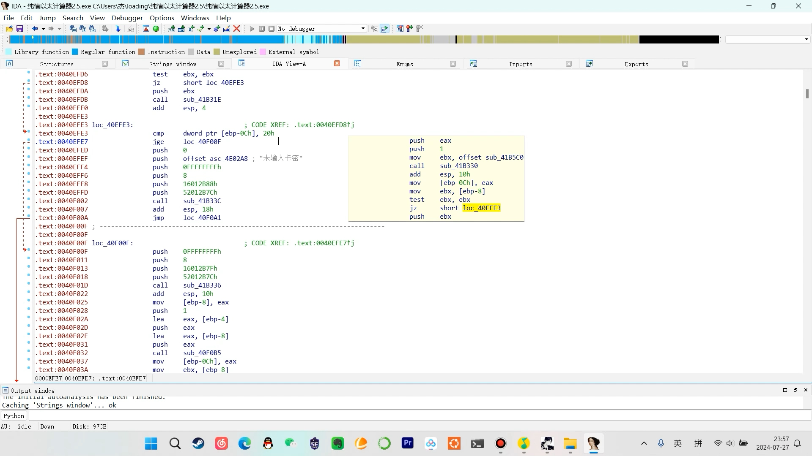Click the Pause process icon
The height and width of the screenshot is (456, 812).
tap(262, 29)
